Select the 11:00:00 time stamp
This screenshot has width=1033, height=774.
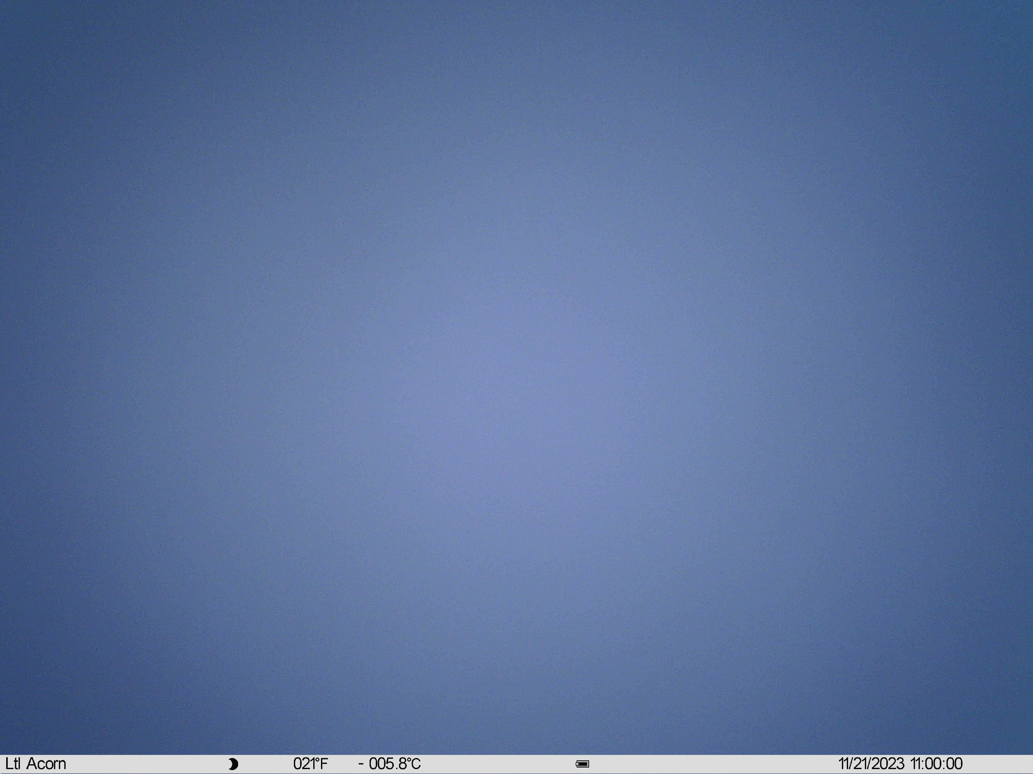coord(936,764)
